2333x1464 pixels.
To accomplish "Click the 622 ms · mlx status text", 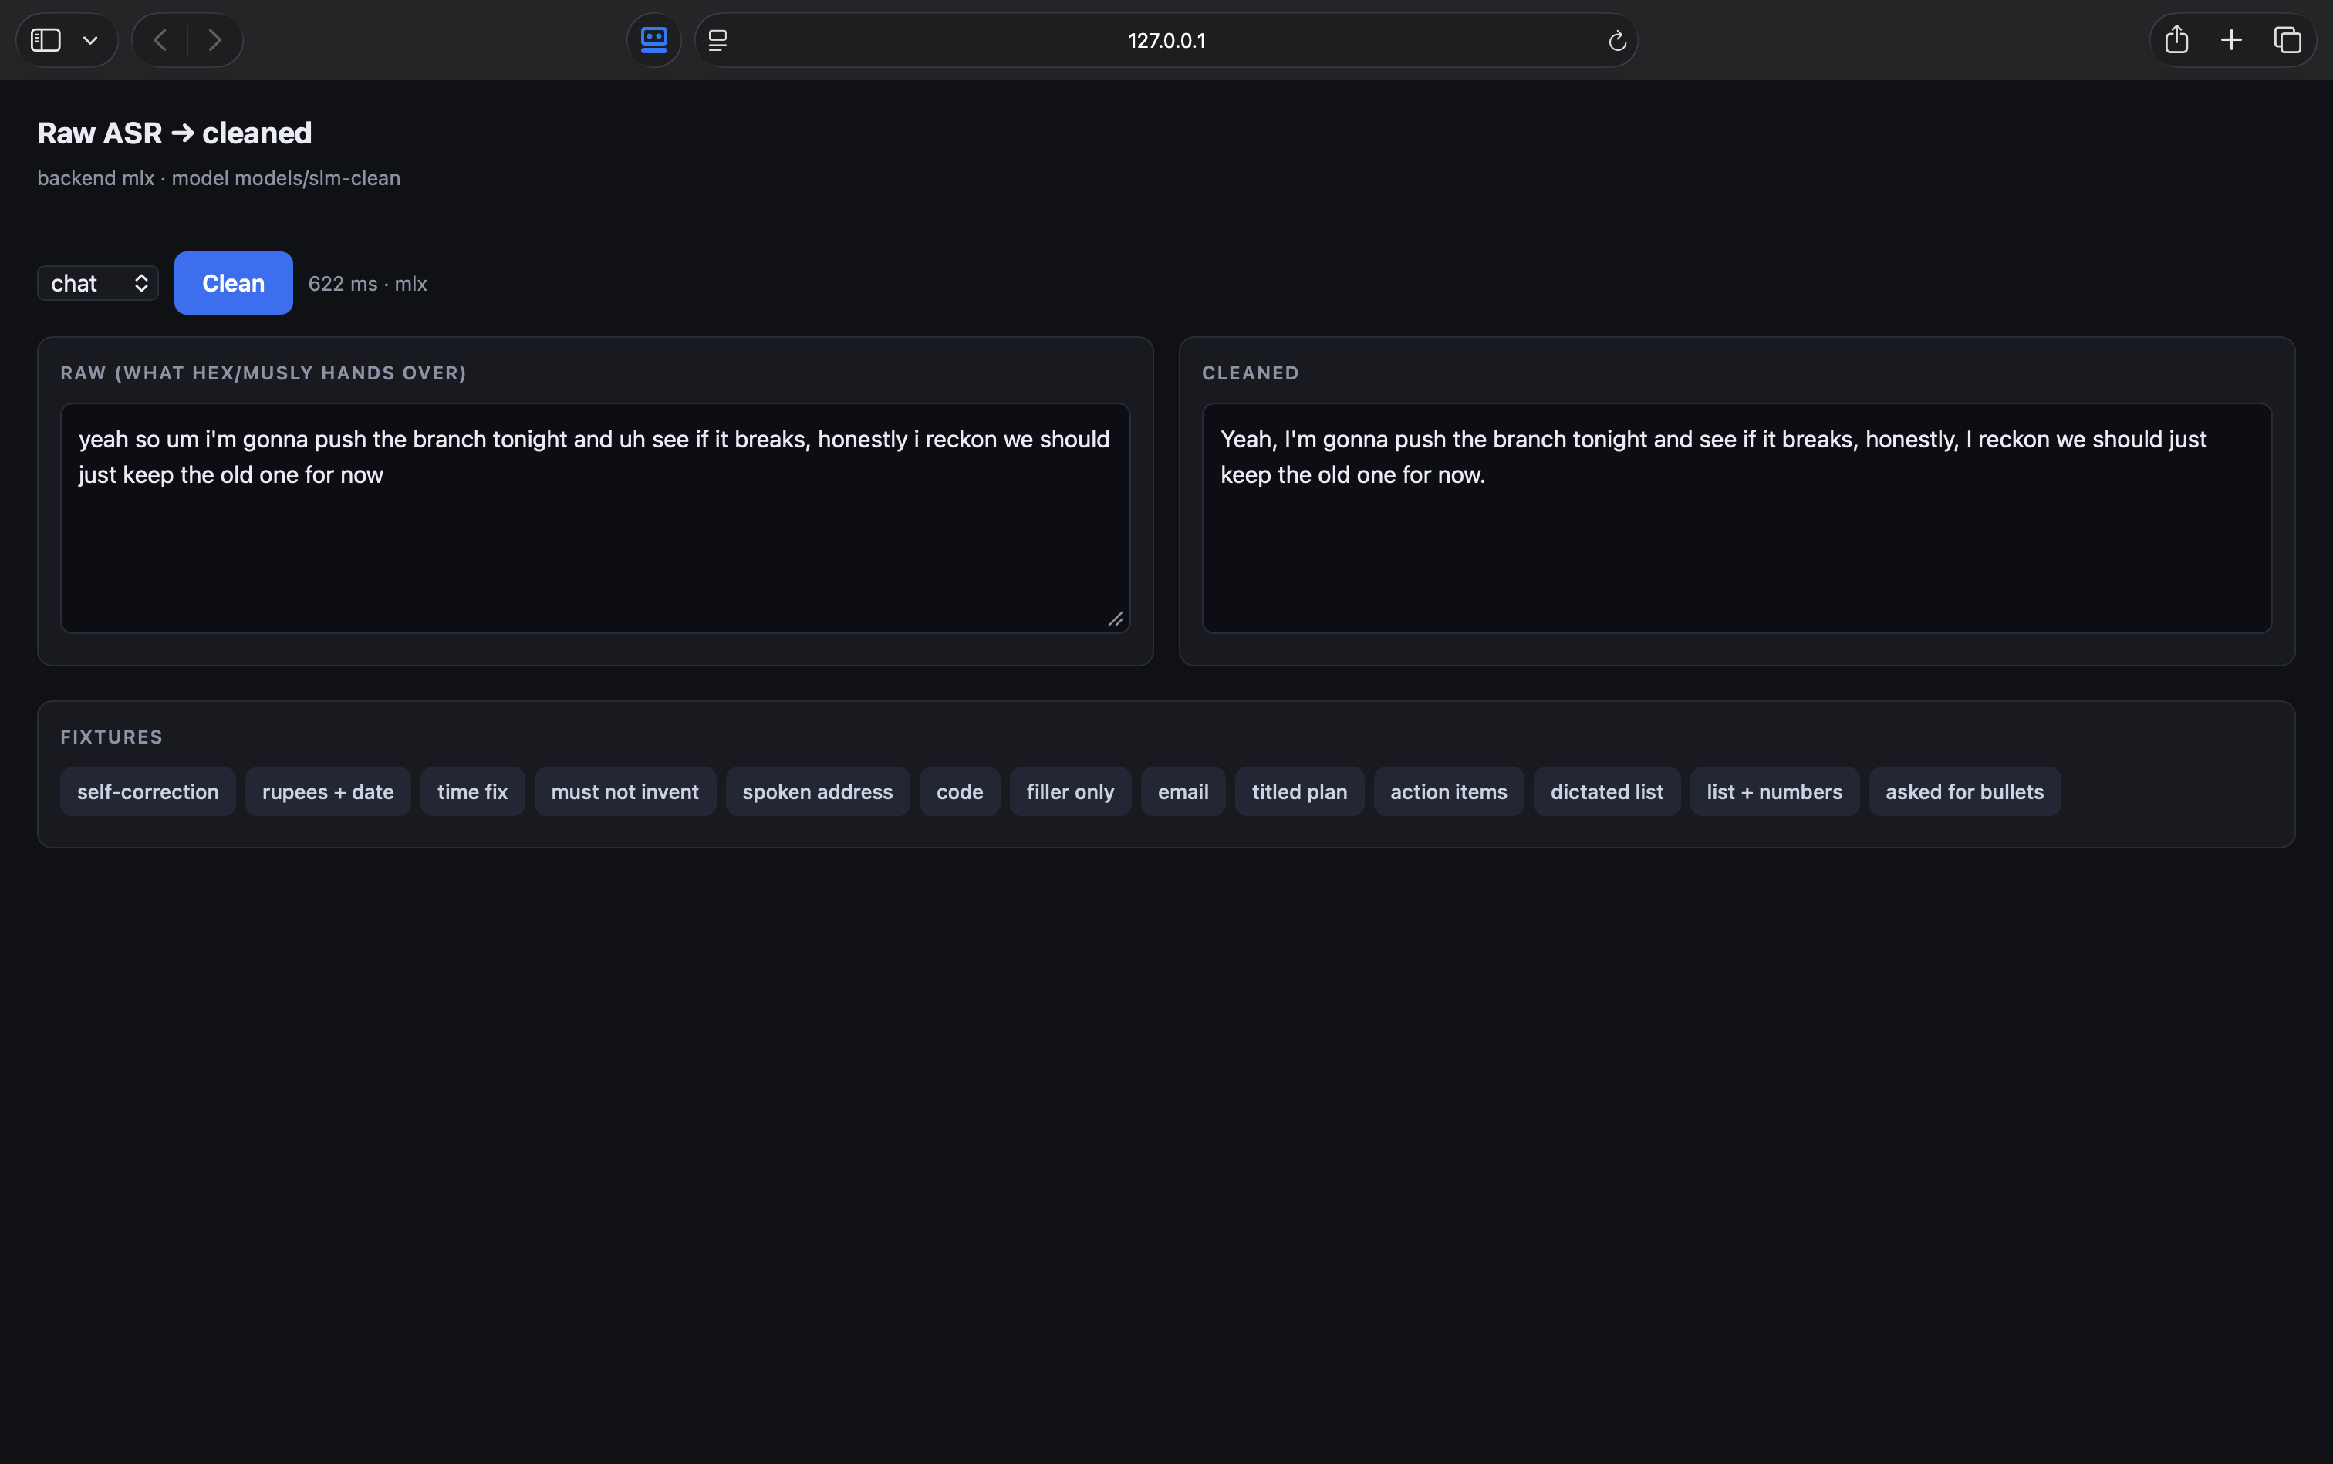I will pyautogui.click(x=368, y=284).
